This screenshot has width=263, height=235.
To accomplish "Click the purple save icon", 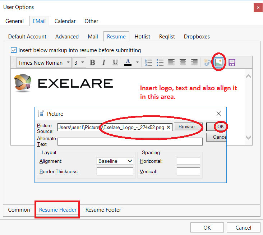I will click(232, 63).
